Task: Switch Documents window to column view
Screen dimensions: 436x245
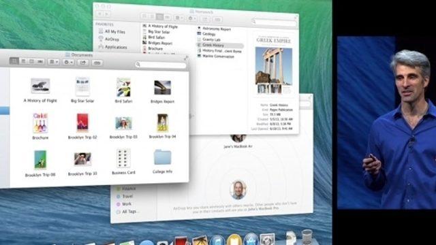Action: (32, 61)
